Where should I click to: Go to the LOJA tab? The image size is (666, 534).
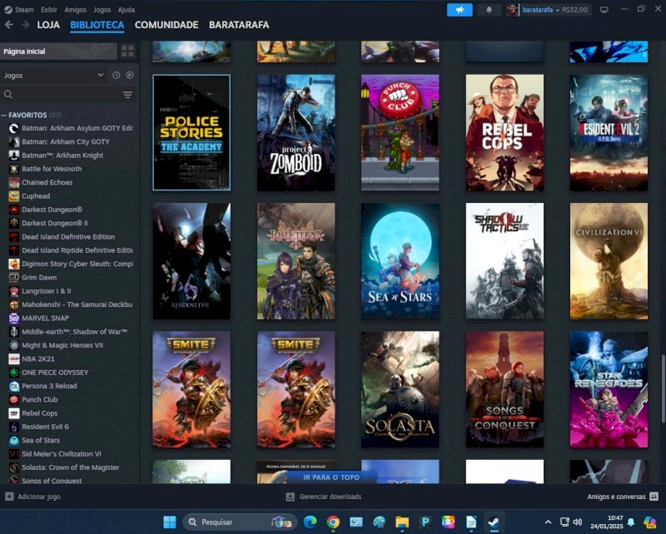(48, 25)
